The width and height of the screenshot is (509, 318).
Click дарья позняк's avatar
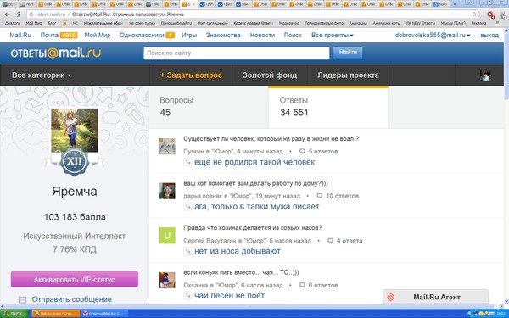pos(167,191)
